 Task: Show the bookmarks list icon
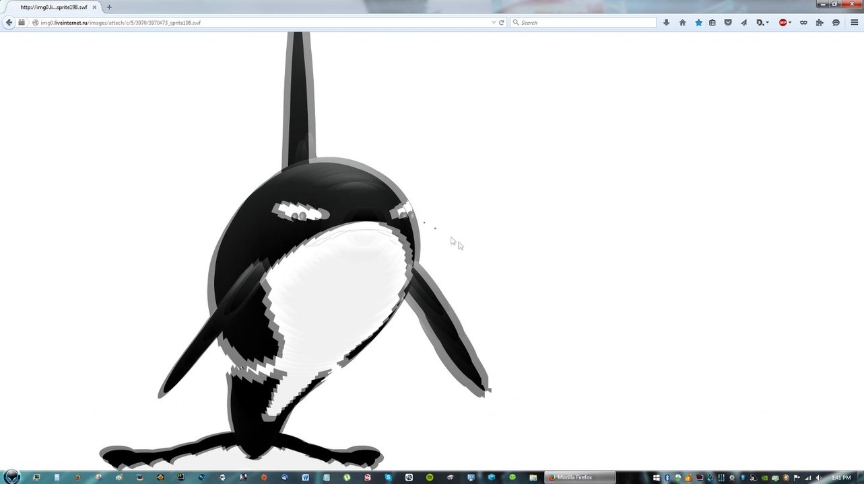(712, 22)
